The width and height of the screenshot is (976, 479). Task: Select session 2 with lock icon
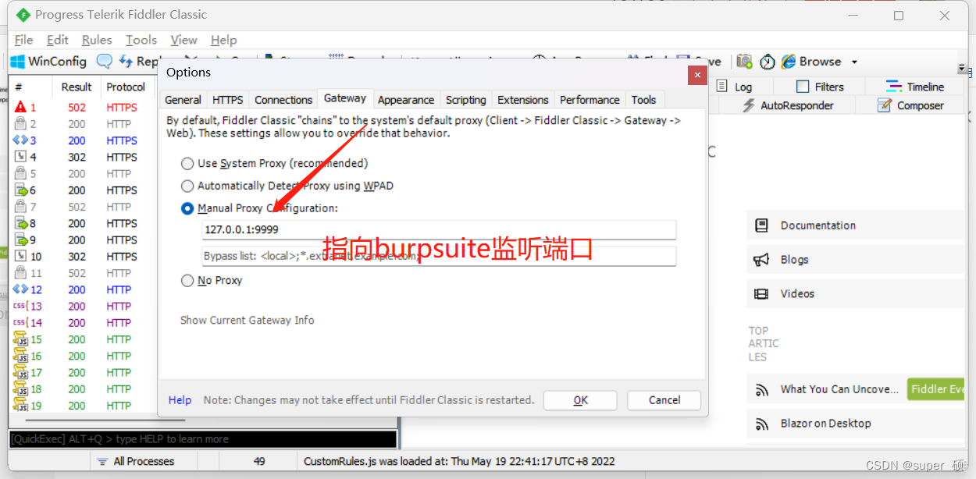click(83, 124)
